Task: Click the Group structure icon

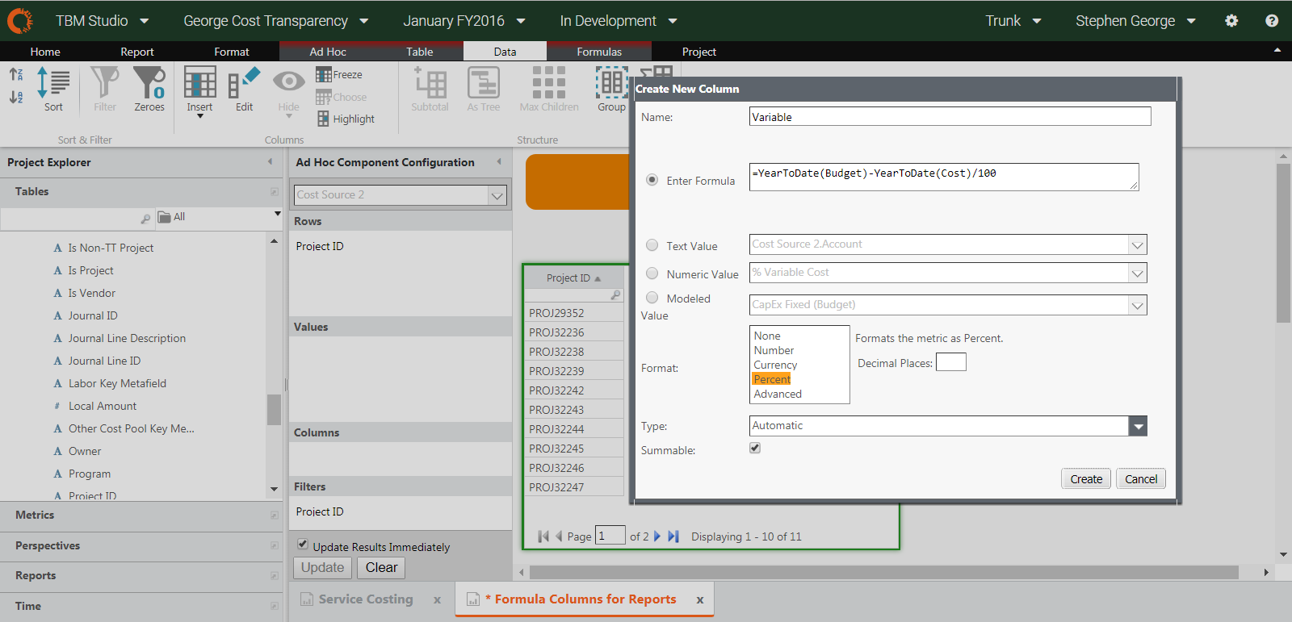Action: (611, 87)
